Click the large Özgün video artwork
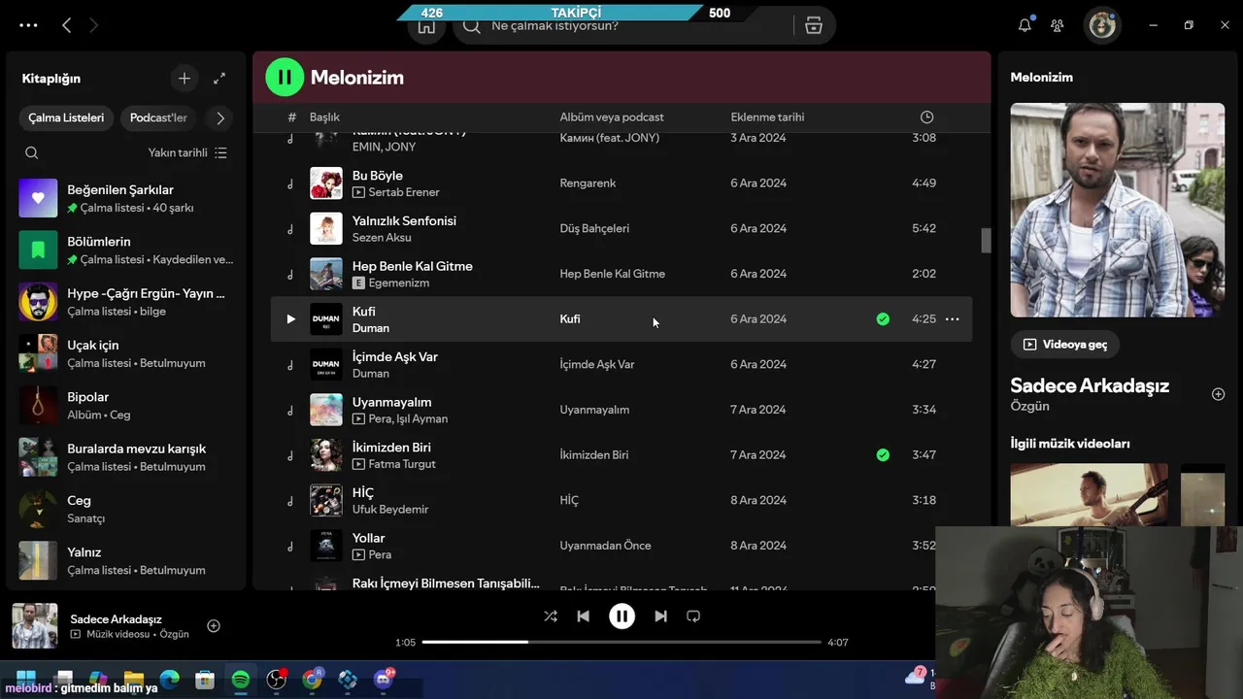 (x=1118, y=210)
